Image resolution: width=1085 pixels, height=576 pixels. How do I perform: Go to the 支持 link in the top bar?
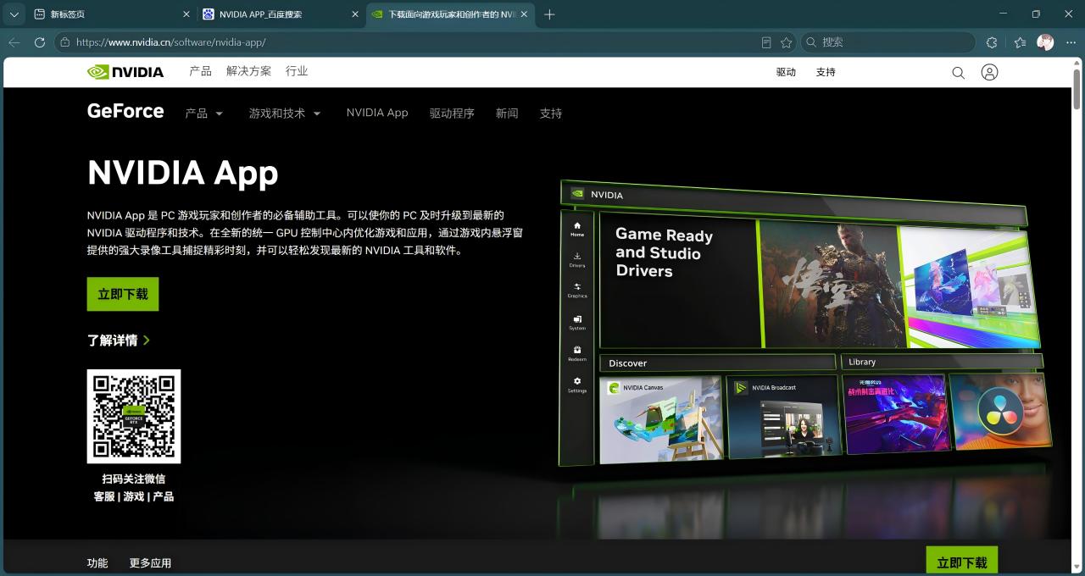[826, 73]
